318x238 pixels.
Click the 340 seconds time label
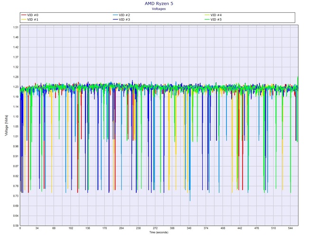pyautogui.click(x=189, y=228)
